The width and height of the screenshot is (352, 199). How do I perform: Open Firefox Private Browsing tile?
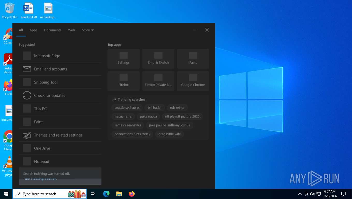158,81
